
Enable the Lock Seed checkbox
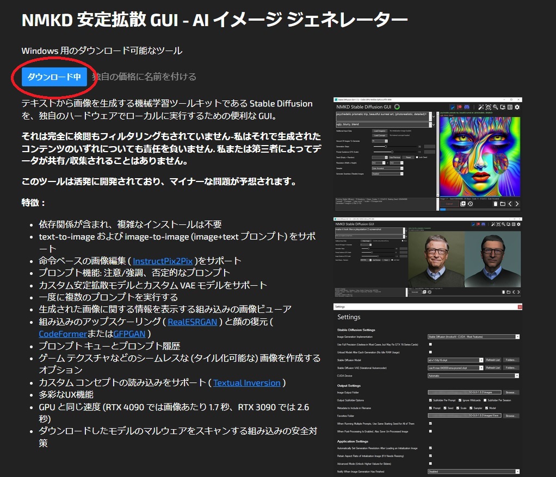pyautogui.click(x=417, y=158)
